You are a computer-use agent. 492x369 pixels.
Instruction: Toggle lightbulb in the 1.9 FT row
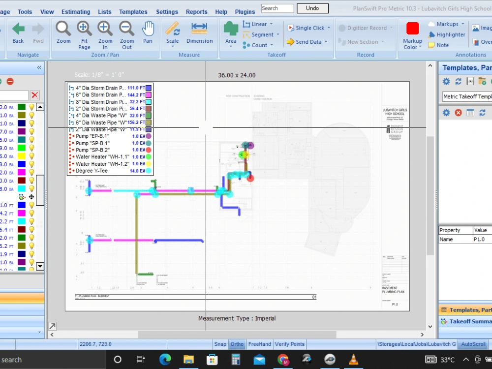point(31,254)
